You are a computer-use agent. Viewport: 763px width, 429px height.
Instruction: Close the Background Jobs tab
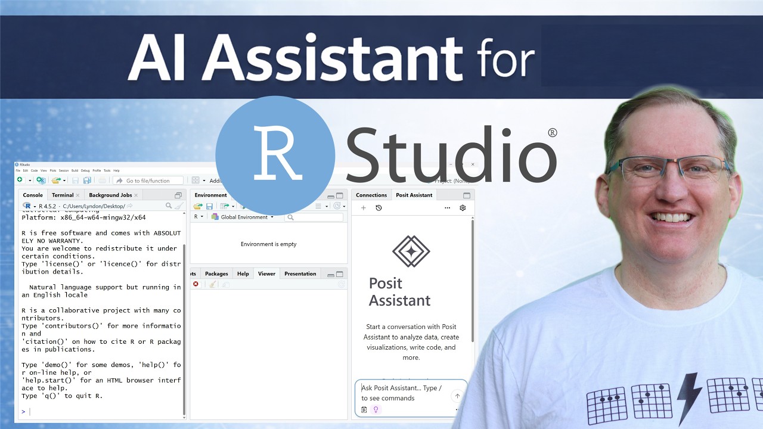click(x=136, y=195)
